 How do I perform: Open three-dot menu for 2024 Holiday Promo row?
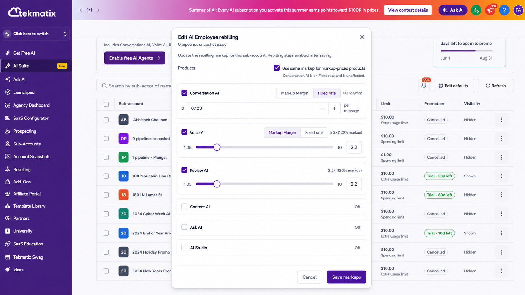click(501, 252)
